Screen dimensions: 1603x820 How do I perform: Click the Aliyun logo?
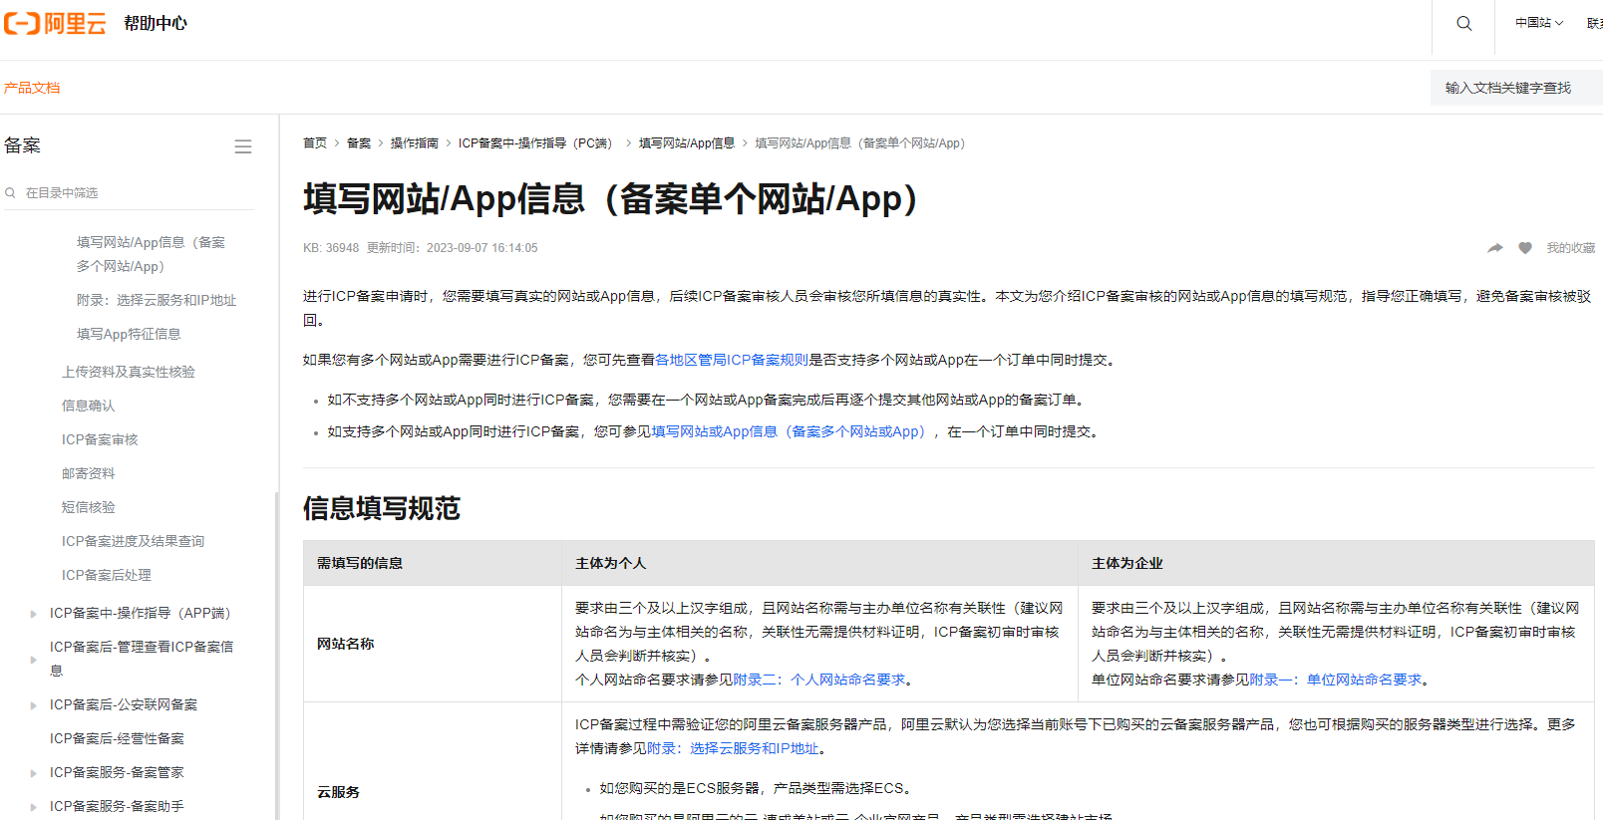point(55,23)
